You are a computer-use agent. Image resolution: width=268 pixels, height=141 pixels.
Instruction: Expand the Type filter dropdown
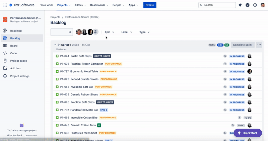(x=144, y=32)
